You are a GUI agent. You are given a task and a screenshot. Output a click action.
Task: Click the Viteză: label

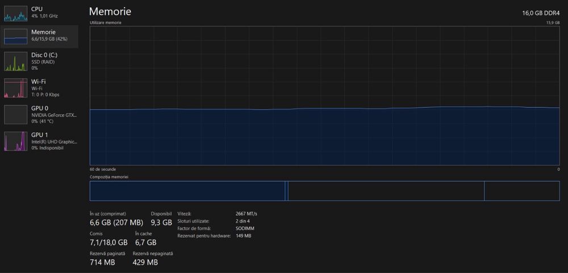[x=185, y=214]
